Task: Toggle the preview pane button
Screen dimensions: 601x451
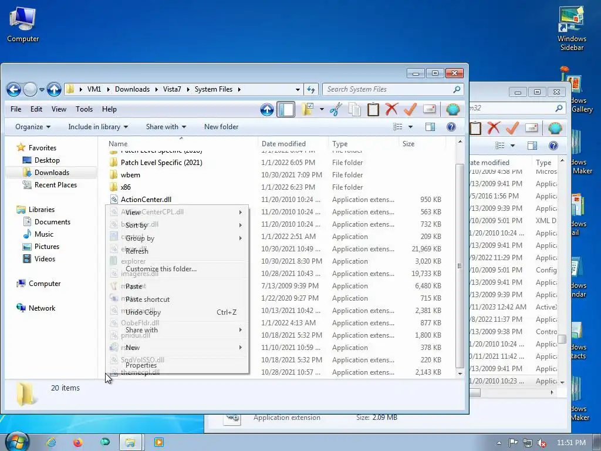Action: click(x=430, y=127)
